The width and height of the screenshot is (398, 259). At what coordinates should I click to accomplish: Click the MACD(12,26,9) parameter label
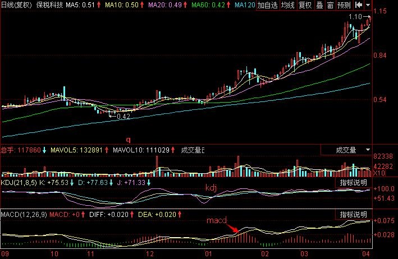(24, 214)
